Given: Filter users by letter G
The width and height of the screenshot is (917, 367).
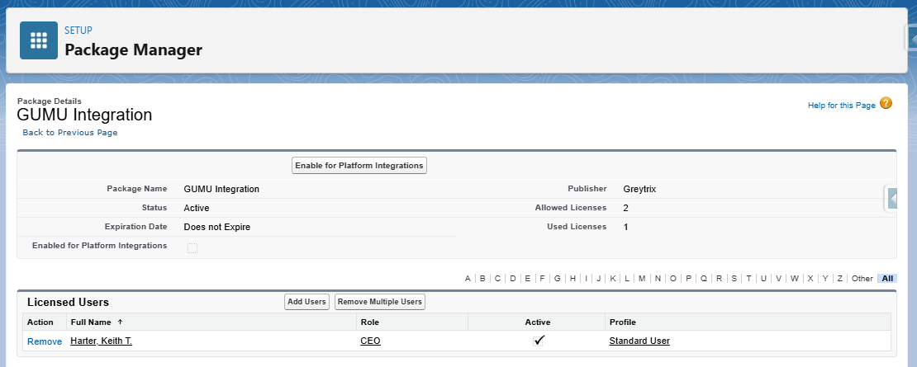Looking at the screenshot, I should coord(558,278).
